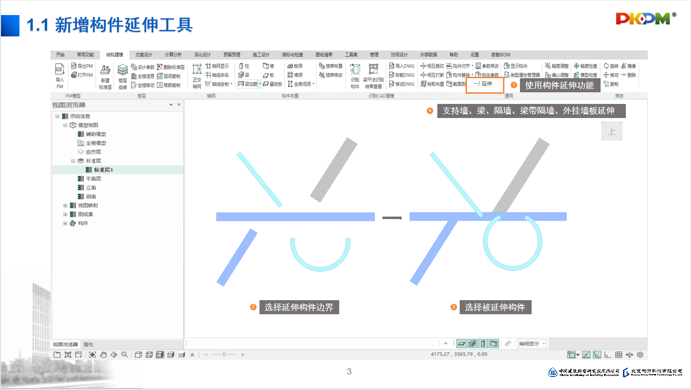Click the zoom-out minus button by slider

[206, 355]
